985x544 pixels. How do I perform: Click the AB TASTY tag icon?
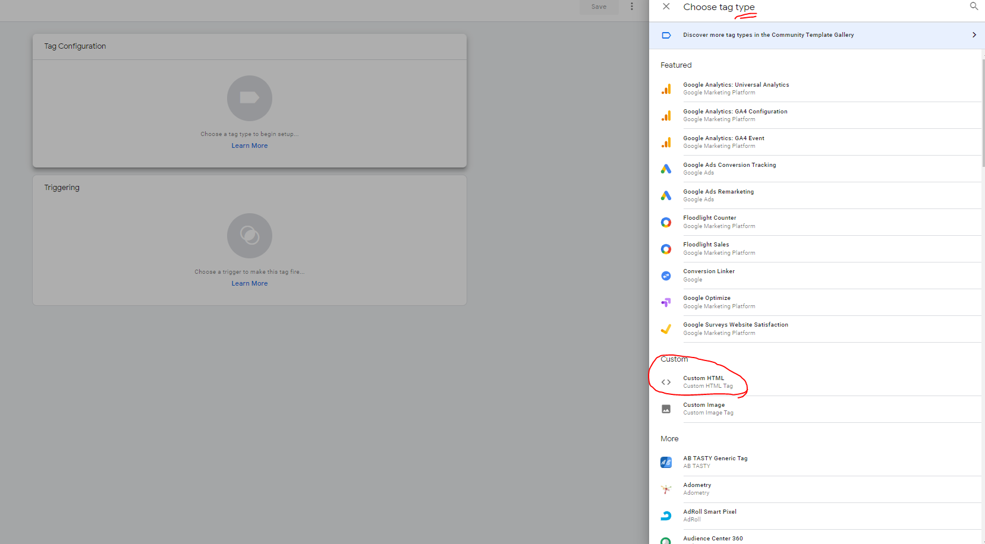click(666, 462)
